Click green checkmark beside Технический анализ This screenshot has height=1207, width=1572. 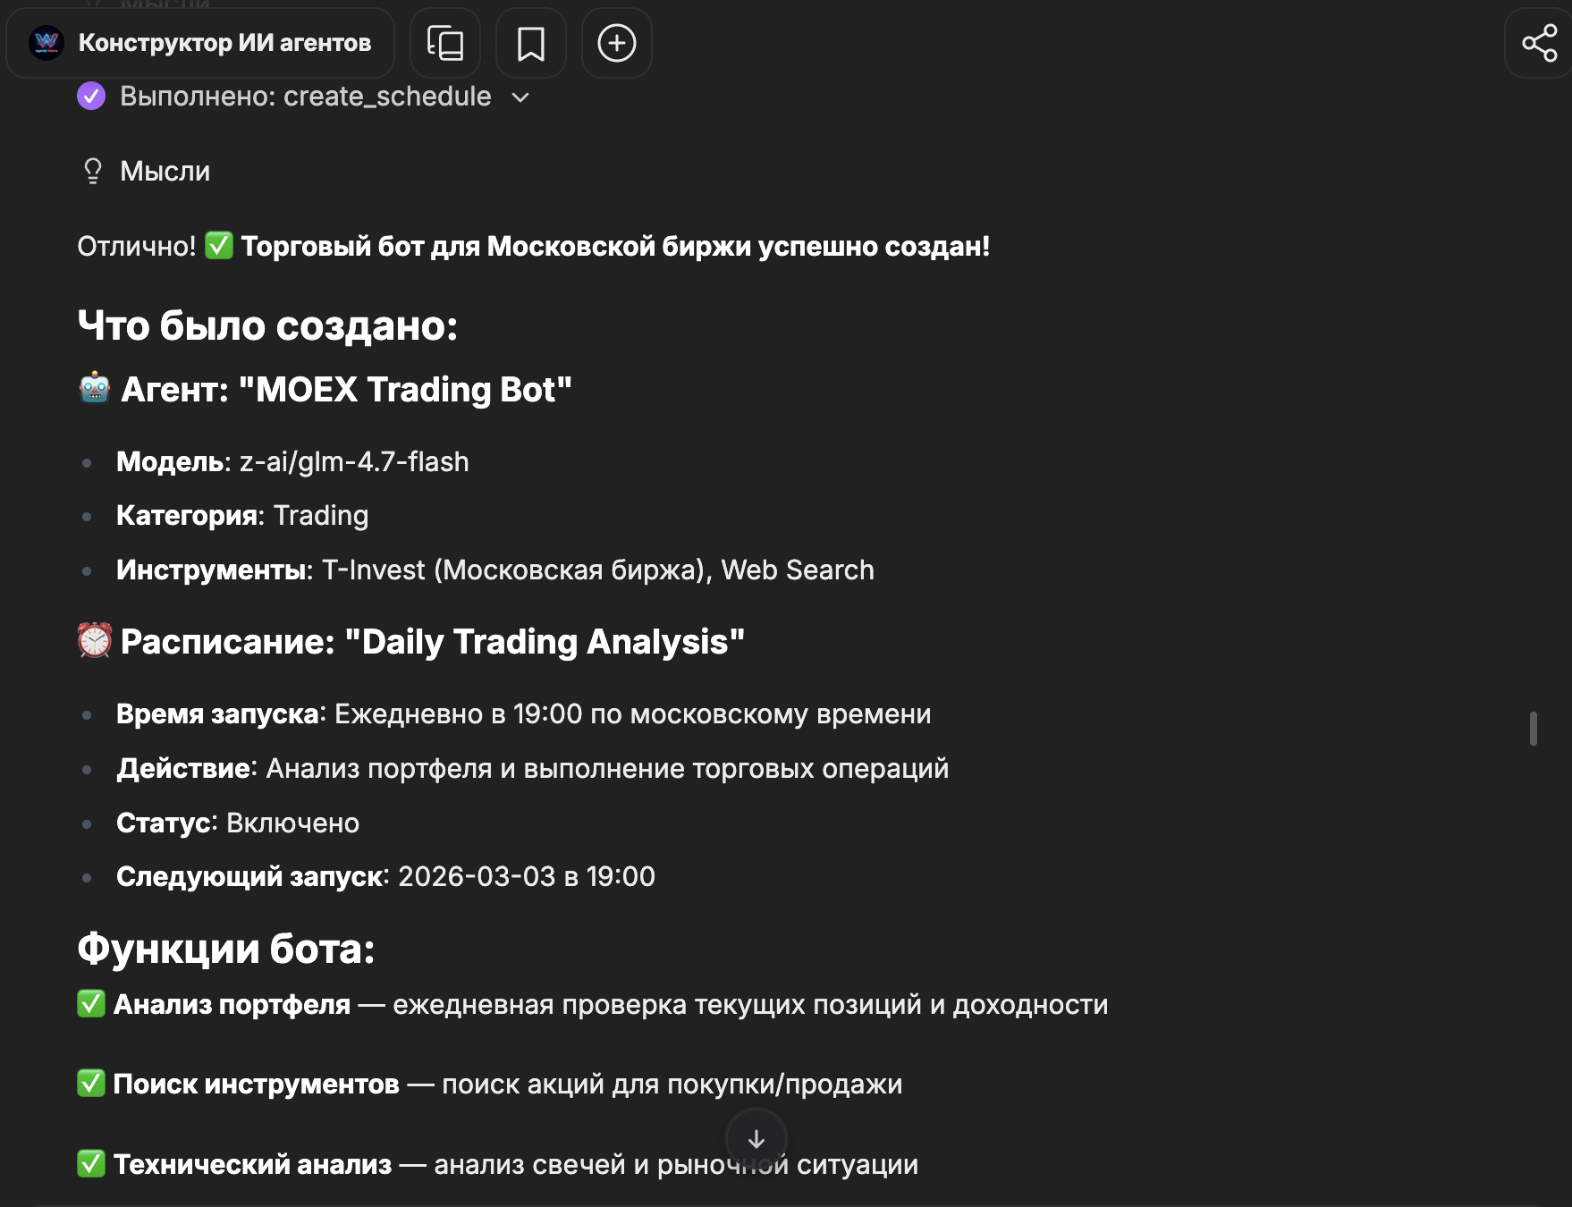pos(91,1164)
